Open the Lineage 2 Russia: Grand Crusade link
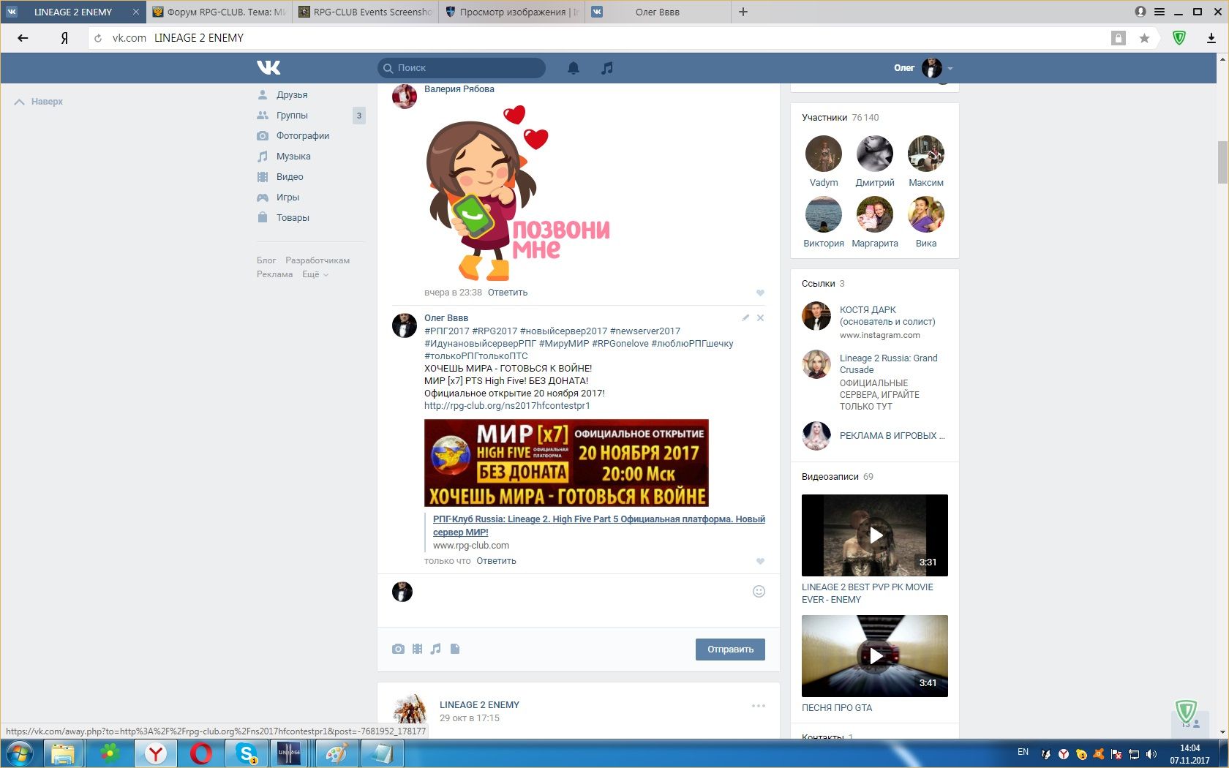Image resolution: width=1229 pixels, height=768 pixels. (888, 364)
